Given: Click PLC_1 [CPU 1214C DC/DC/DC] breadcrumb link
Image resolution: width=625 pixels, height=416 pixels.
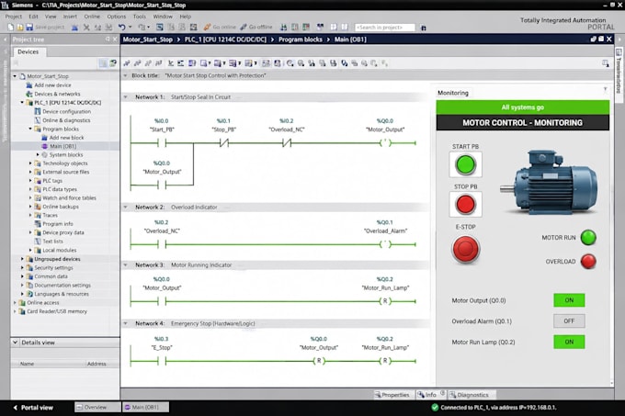Looking at the screenshot, I should coord(225,39).
